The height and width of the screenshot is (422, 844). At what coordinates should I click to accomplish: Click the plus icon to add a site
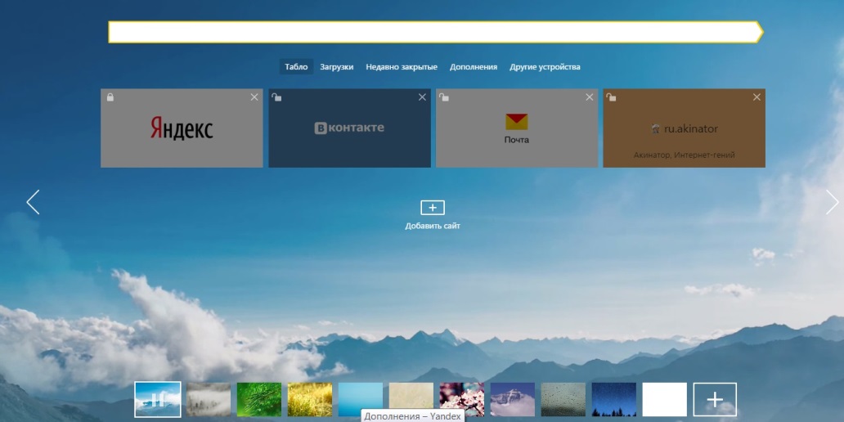[x=433, y=208]
